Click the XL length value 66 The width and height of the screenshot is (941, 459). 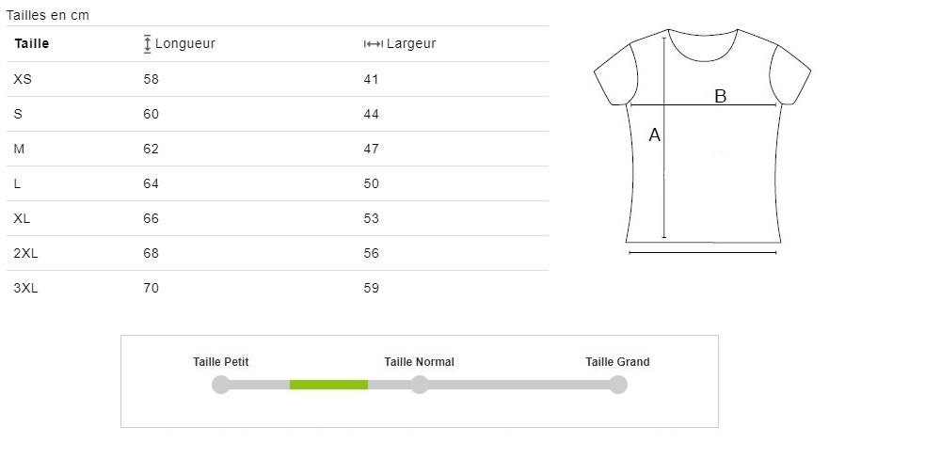pyautogui.click(x=152, y=218)
